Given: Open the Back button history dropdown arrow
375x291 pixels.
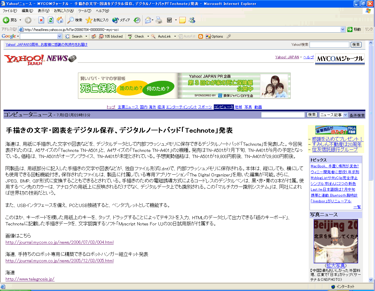Looking at the screenshot, I should [20, 20].
